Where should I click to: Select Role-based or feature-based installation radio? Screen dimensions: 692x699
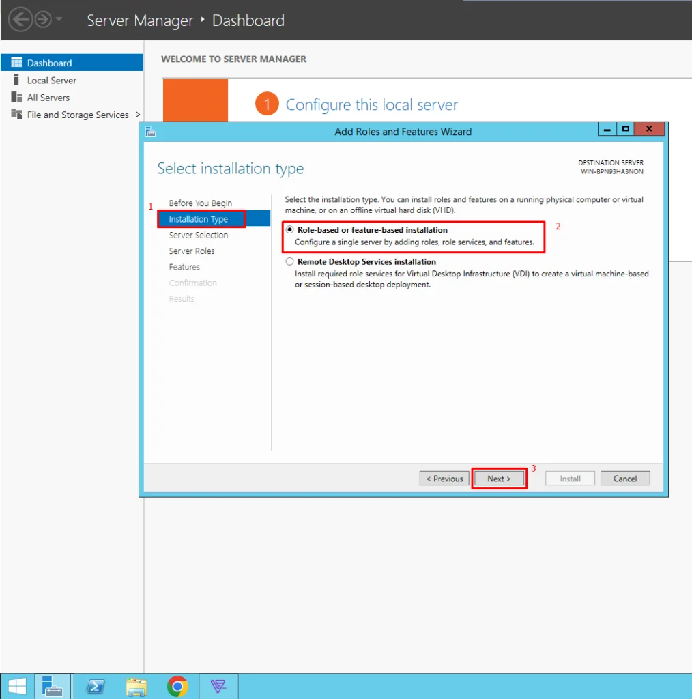coord(289,229)
